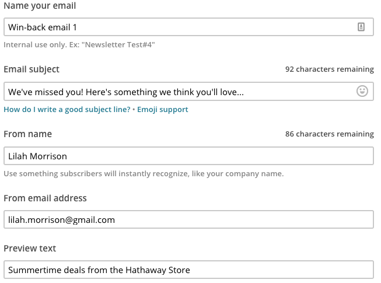Click the bullet separator between the help links
Screen dimensions: 381x283
(134, 109)
